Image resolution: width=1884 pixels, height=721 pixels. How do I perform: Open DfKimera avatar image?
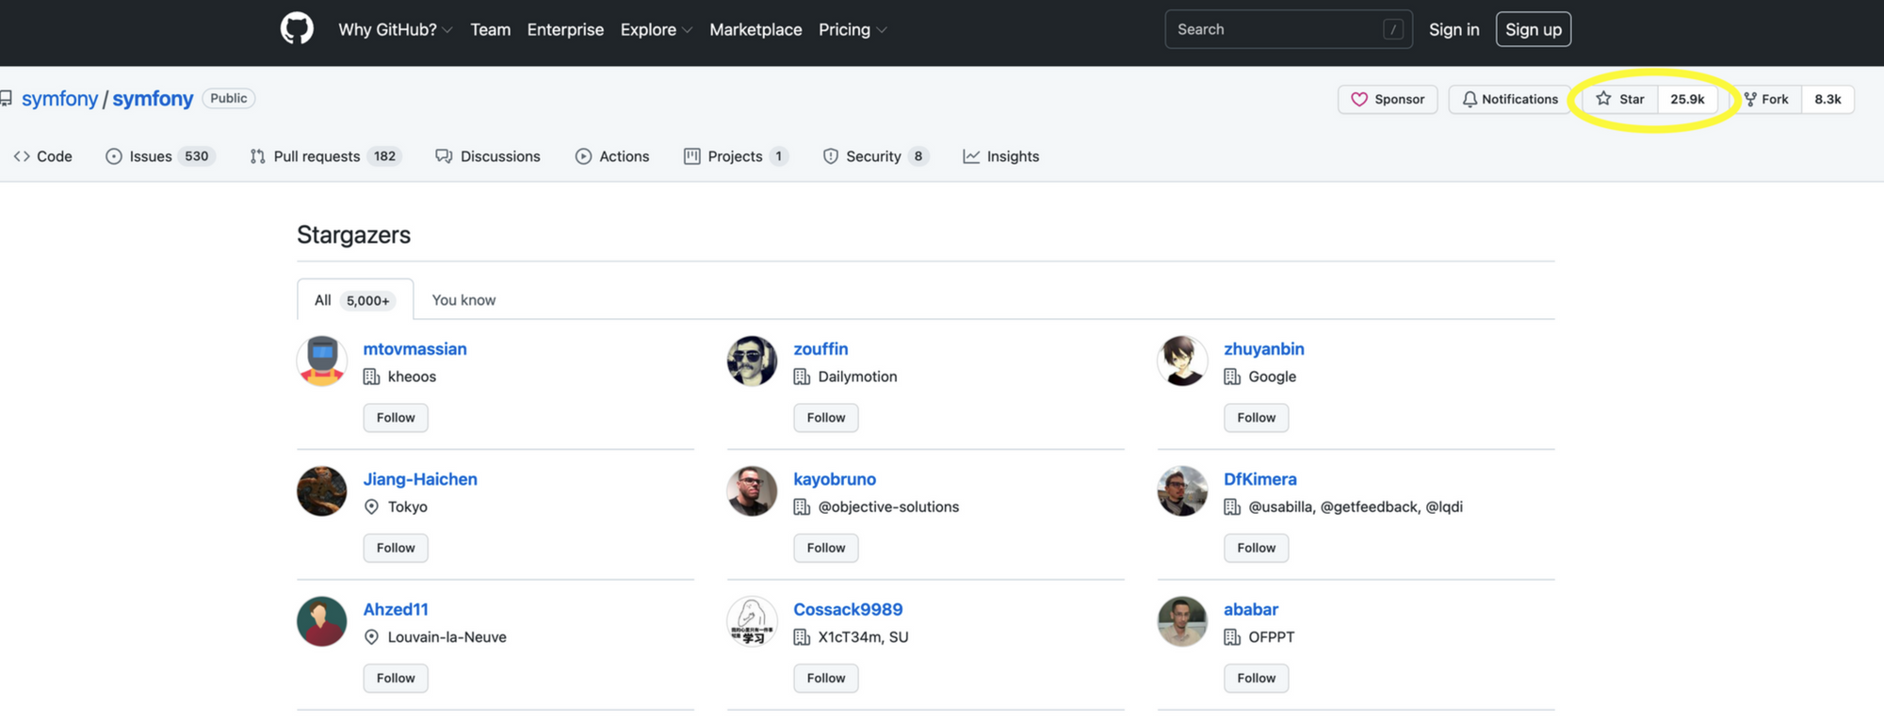(1182, 490)
